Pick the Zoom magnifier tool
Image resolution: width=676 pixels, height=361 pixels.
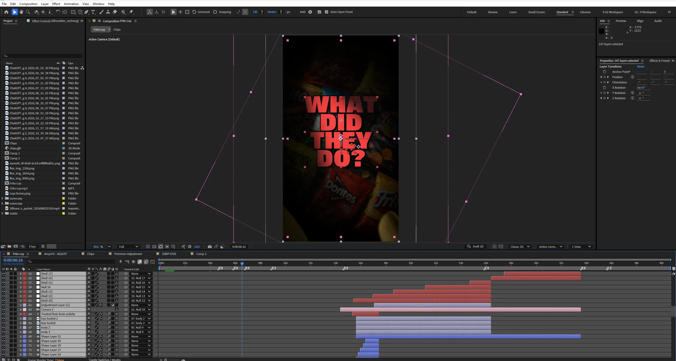pos(28,12)
